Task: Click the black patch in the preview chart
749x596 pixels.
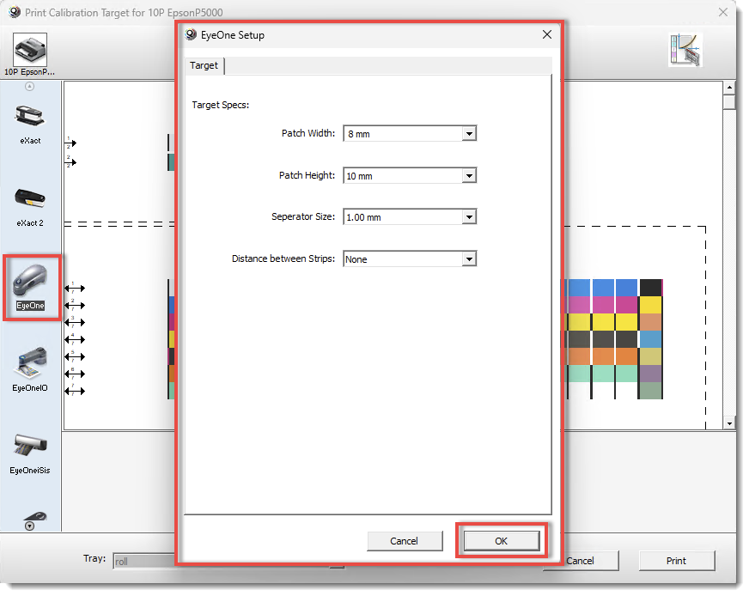Action: tap(650, 288)
